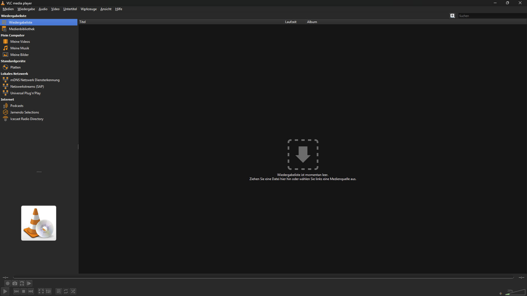Toggle fullscreen video mode
The width and height of the screenshot is (527, 296).
41,291
